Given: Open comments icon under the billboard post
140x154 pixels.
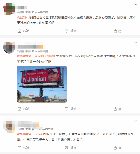Looking at the screenshot, I should (67, 109).
